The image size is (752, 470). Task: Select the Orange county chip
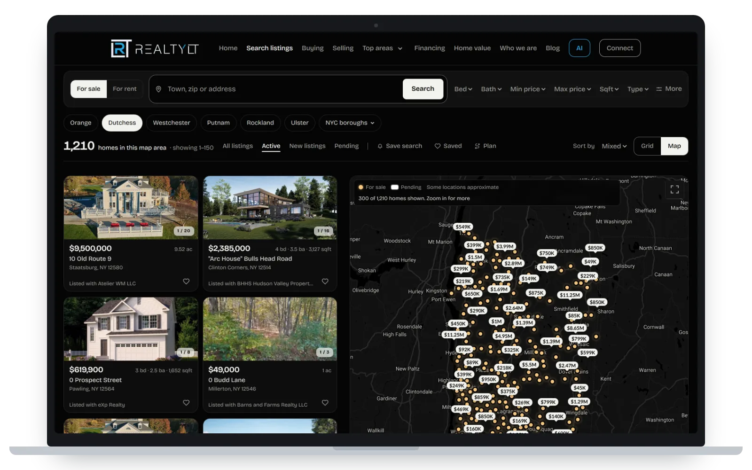[x=81, y=123]
